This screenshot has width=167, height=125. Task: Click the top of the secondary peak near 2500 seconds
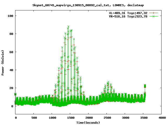(x=108, y=82)
